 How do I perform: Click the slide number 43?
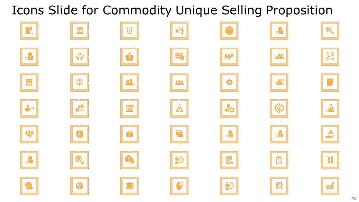354,198
